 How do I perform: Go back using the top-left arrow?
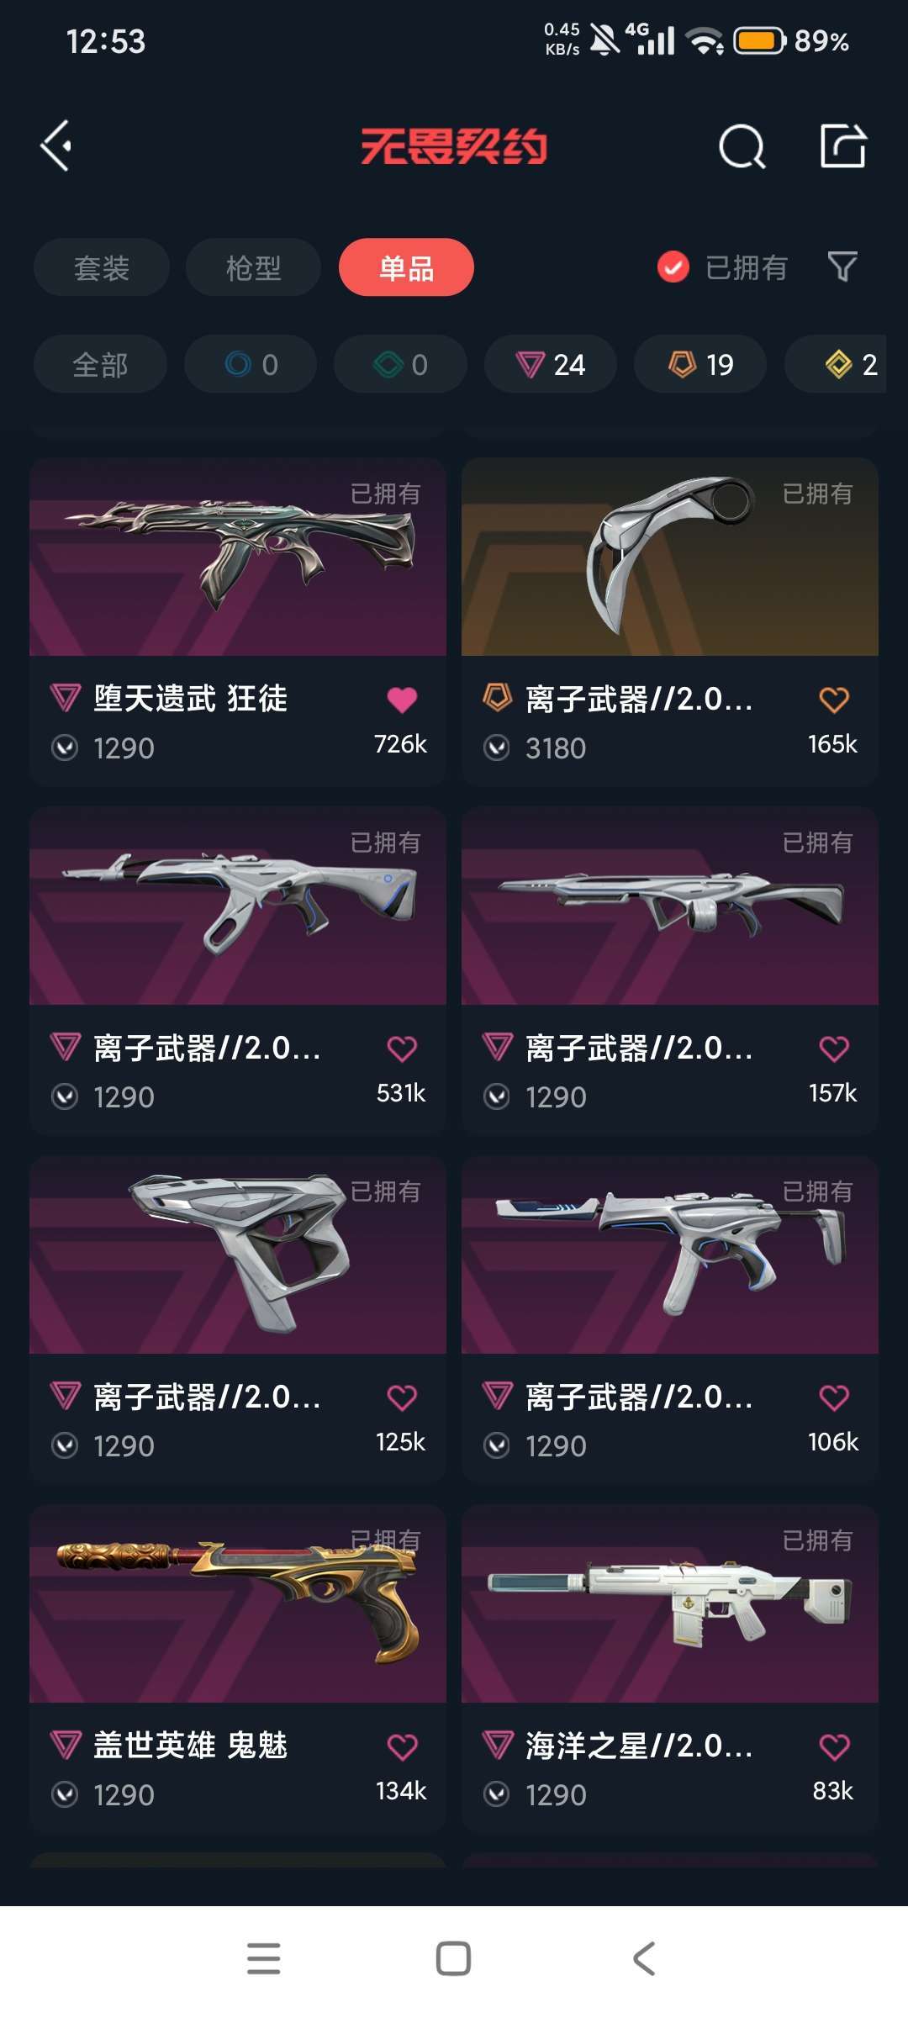coord(56,146)
